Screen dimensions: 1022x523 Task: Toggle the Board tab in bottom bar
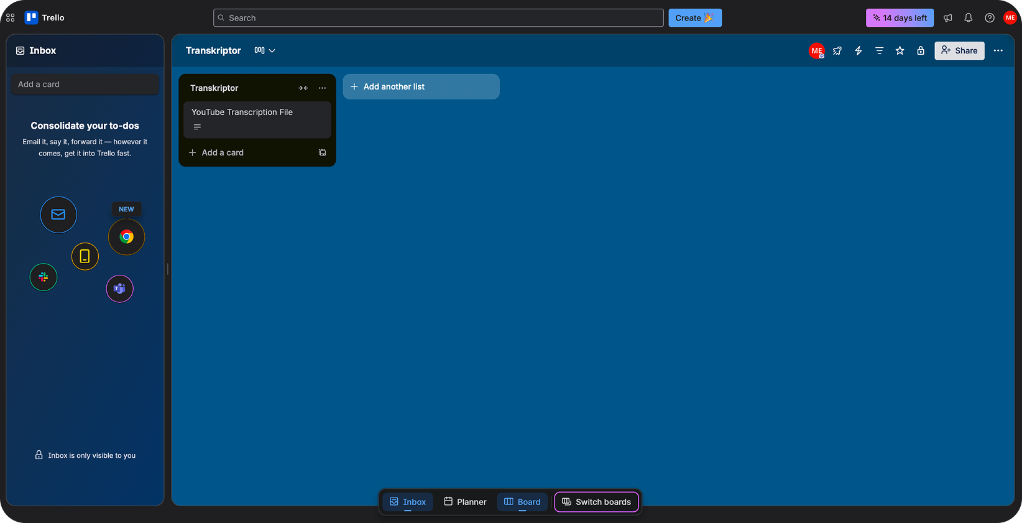(522, 502)
